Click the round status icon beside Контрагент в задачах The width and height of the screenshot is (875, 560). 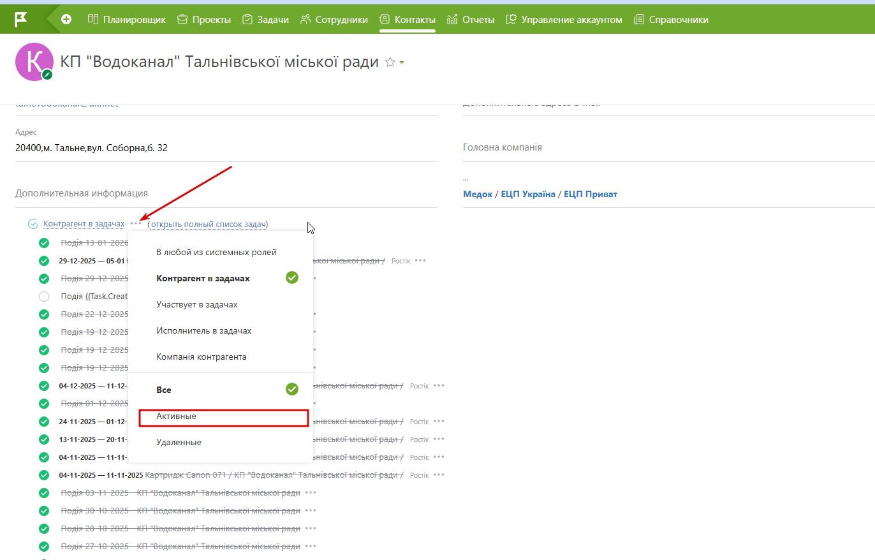(33, 224)
